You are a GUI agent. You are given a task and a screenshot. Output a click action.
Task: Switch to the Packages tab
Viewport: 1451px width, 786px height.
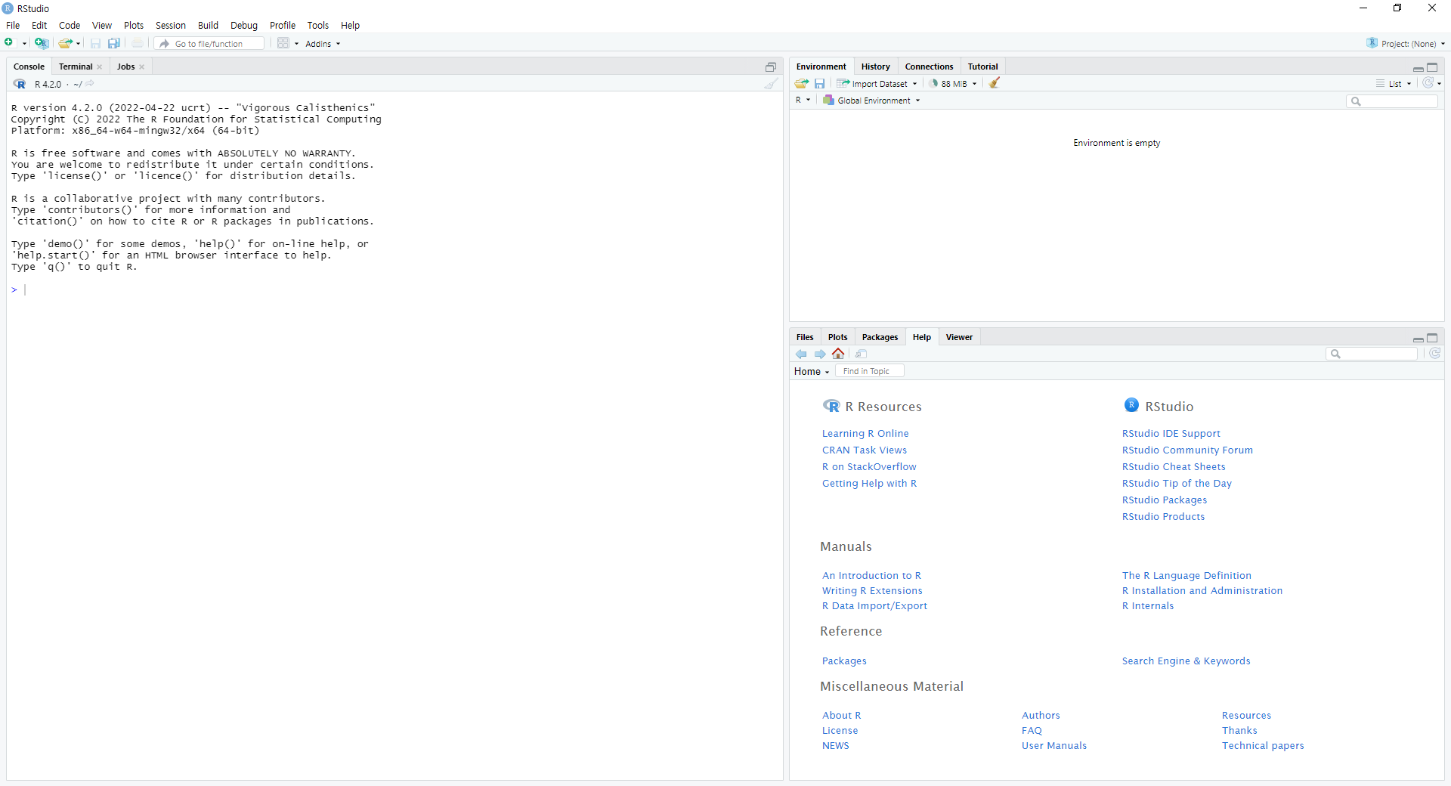[880, 337]
